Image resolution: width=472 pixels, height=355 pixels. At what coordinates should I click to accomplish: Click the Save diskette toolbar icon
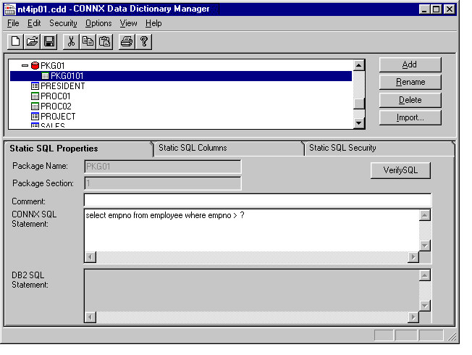(49, 41)
